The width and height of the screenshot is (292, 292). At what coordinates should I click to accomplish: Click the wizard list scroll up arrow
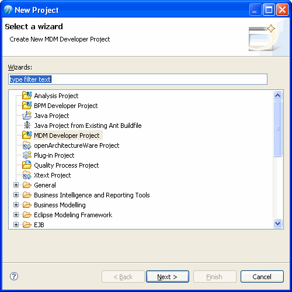277,95
